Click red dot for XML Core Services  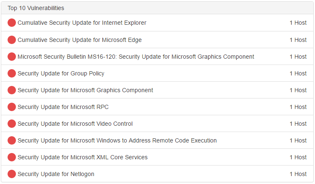12,157
